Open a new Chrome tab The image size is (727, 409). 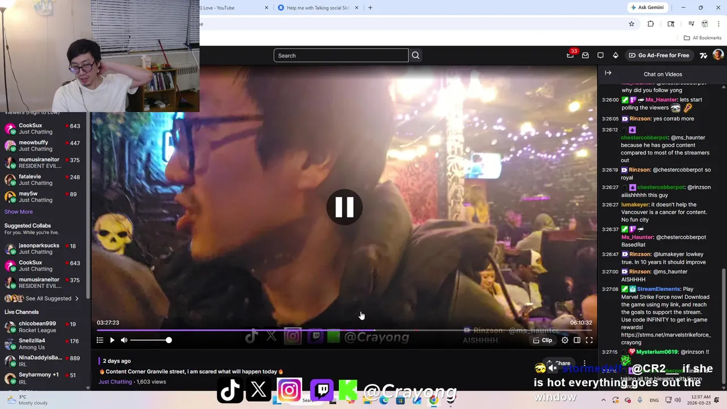click(370, 7)
